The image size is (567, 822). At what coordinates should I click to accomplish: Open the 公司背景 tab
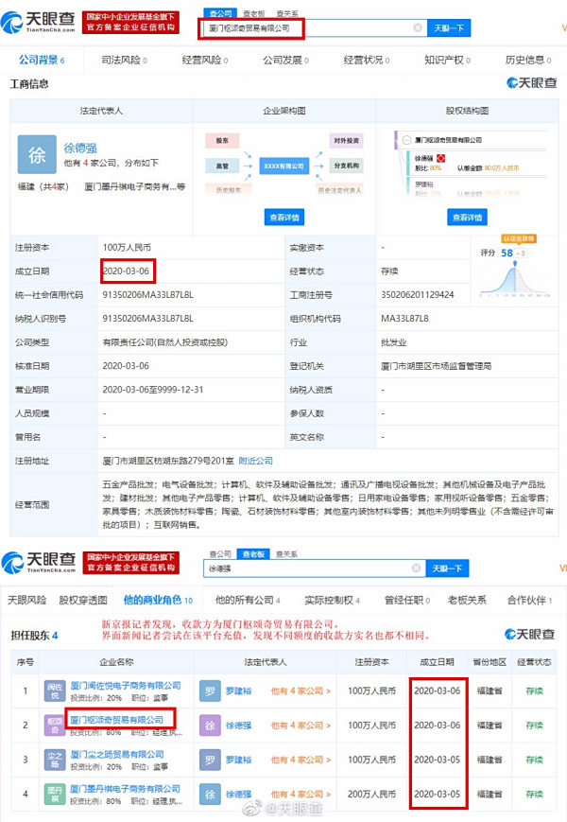coord(42,60)
